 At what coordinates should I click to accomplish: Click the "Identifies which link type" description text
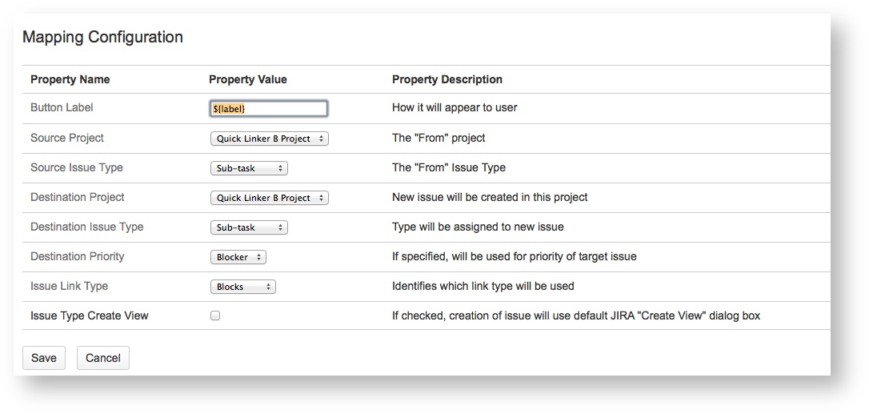[483, 286]
